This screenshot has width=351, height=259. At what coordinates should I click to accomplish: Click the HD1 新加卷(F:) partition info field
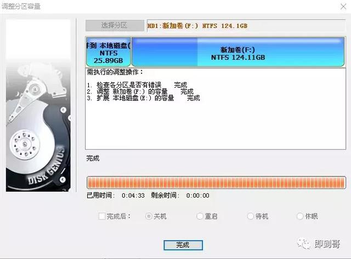tap(246, 26)
